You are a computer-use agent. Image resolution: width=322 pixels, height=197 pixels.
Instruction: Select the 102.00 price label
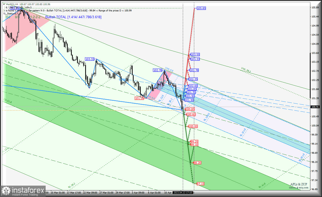(x=193, y=86)
